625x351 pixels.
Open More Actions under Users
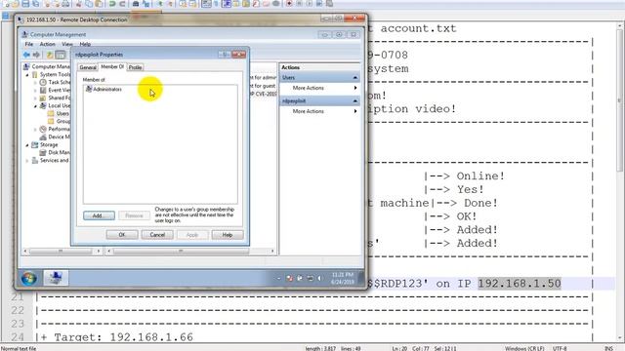[319, 88]
